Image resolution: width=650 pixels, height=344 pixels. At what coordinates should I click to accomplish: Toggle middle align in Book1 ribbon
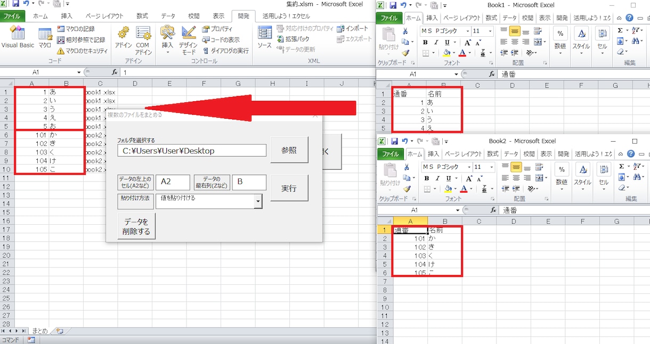[x=514, y=31]
